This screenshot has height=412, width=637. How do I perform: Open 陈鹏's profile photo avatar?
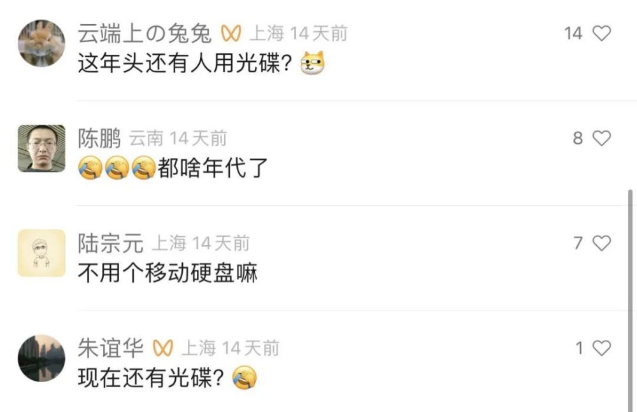(x=41, y=148)
